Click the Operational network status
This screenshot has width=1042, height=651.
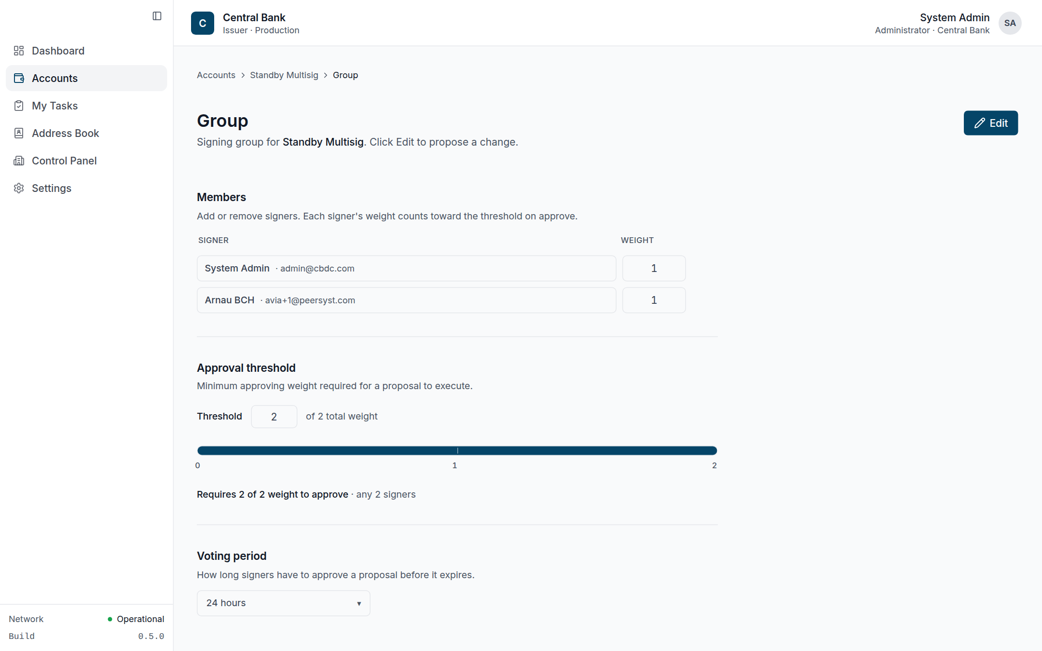[x=136, y=619]
